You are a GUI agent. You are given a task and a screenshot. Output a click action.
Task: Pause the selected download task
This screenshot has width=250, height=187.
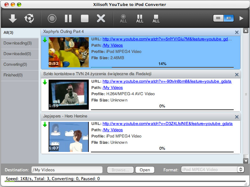[68, 18]
